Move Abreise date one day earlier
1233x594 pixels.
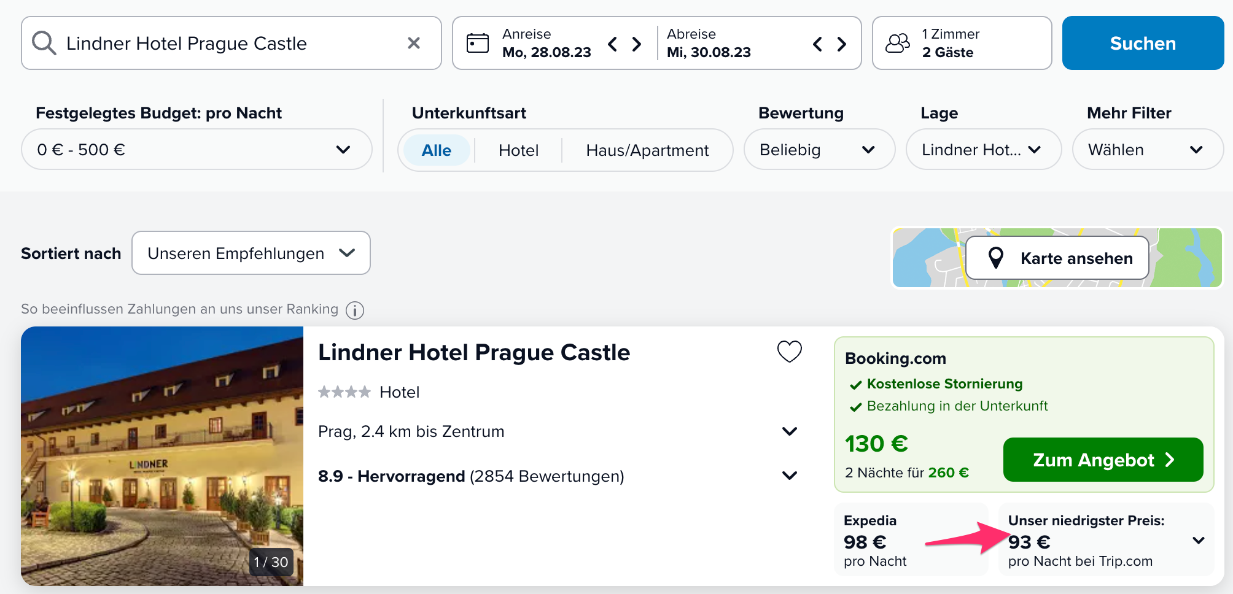click(x=817, y=44)
